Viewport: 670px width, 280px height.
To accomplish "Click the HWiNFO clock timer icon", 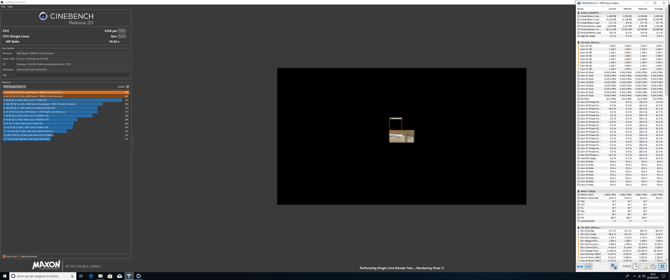I will 635,266.
